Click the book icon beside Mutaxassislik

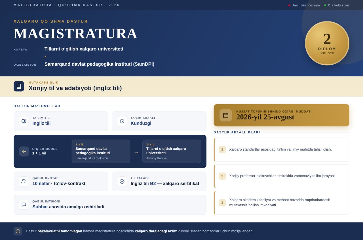19,86
